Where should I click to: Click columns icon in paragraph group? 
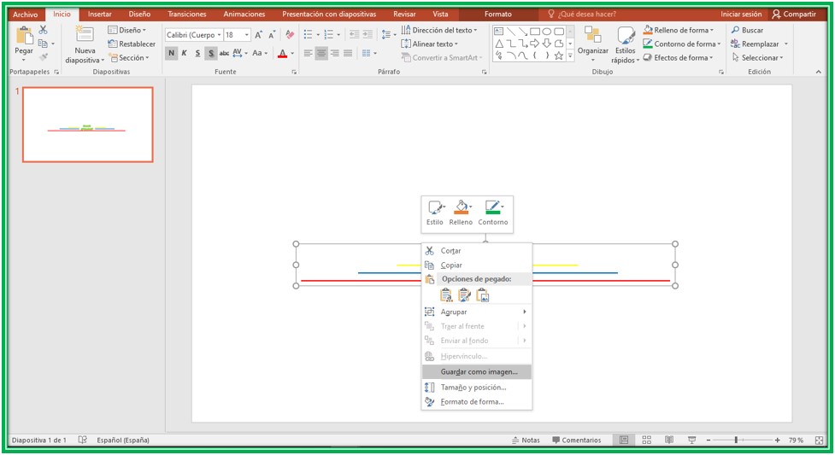coord(367,53)
